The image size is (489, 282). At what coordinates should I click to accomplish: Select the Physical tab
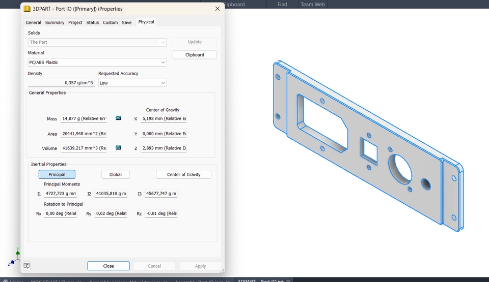pos(146,22)
